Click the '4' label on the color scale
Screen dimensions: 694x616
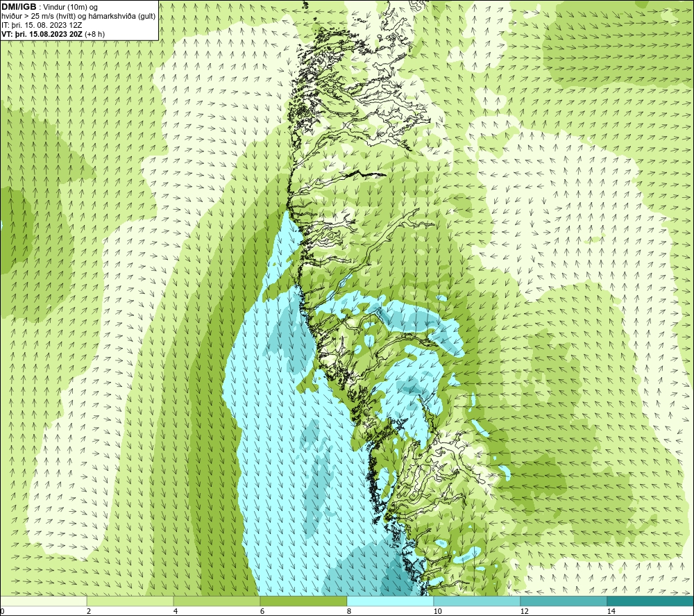176,611
